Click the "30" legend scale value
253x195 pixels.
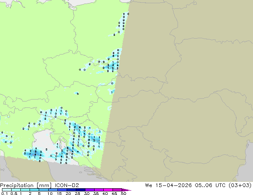[x=87, y=193]
